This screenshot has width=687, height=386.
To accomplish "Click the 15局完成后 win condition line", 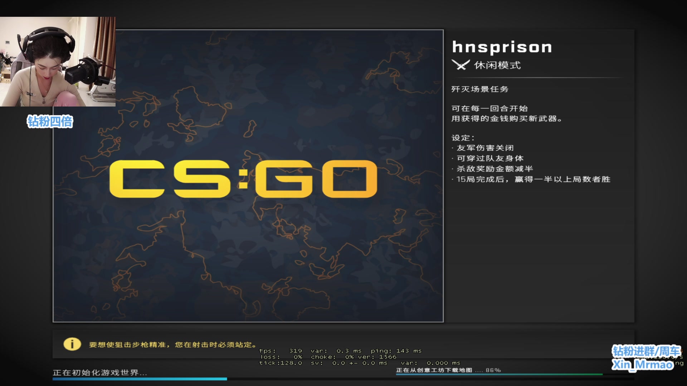I will [x=531, y=179].
